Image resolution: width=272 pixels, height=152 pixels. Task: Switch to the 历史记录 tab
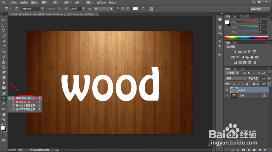click(245, 16)
